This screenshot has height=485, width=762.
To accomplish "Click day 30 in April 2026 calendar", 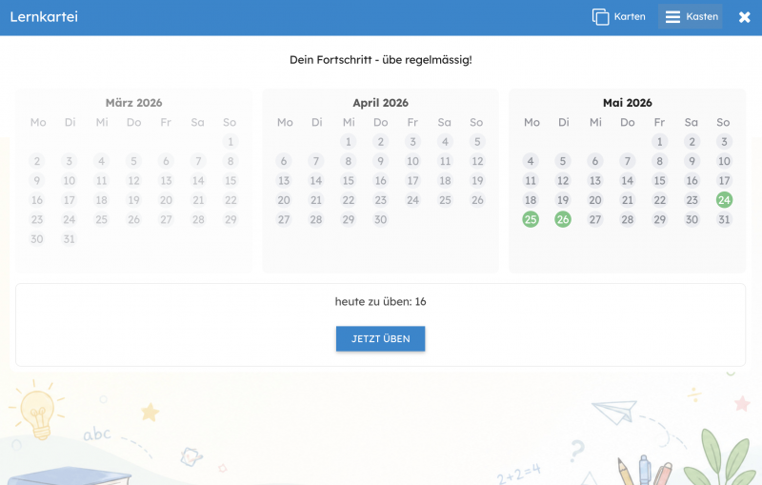I will tap(380, 219).
